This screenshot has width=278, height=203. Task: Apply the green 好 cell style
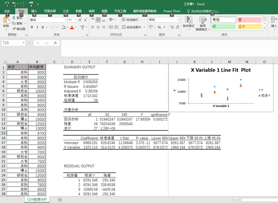[x=223, y=27]
